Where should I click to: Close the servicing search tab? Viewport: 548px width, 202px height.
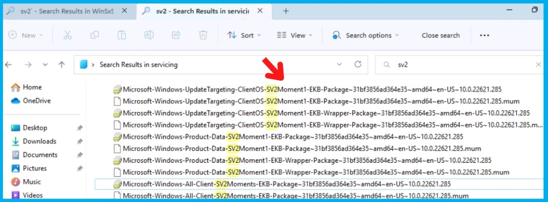(x=260, y=11)
